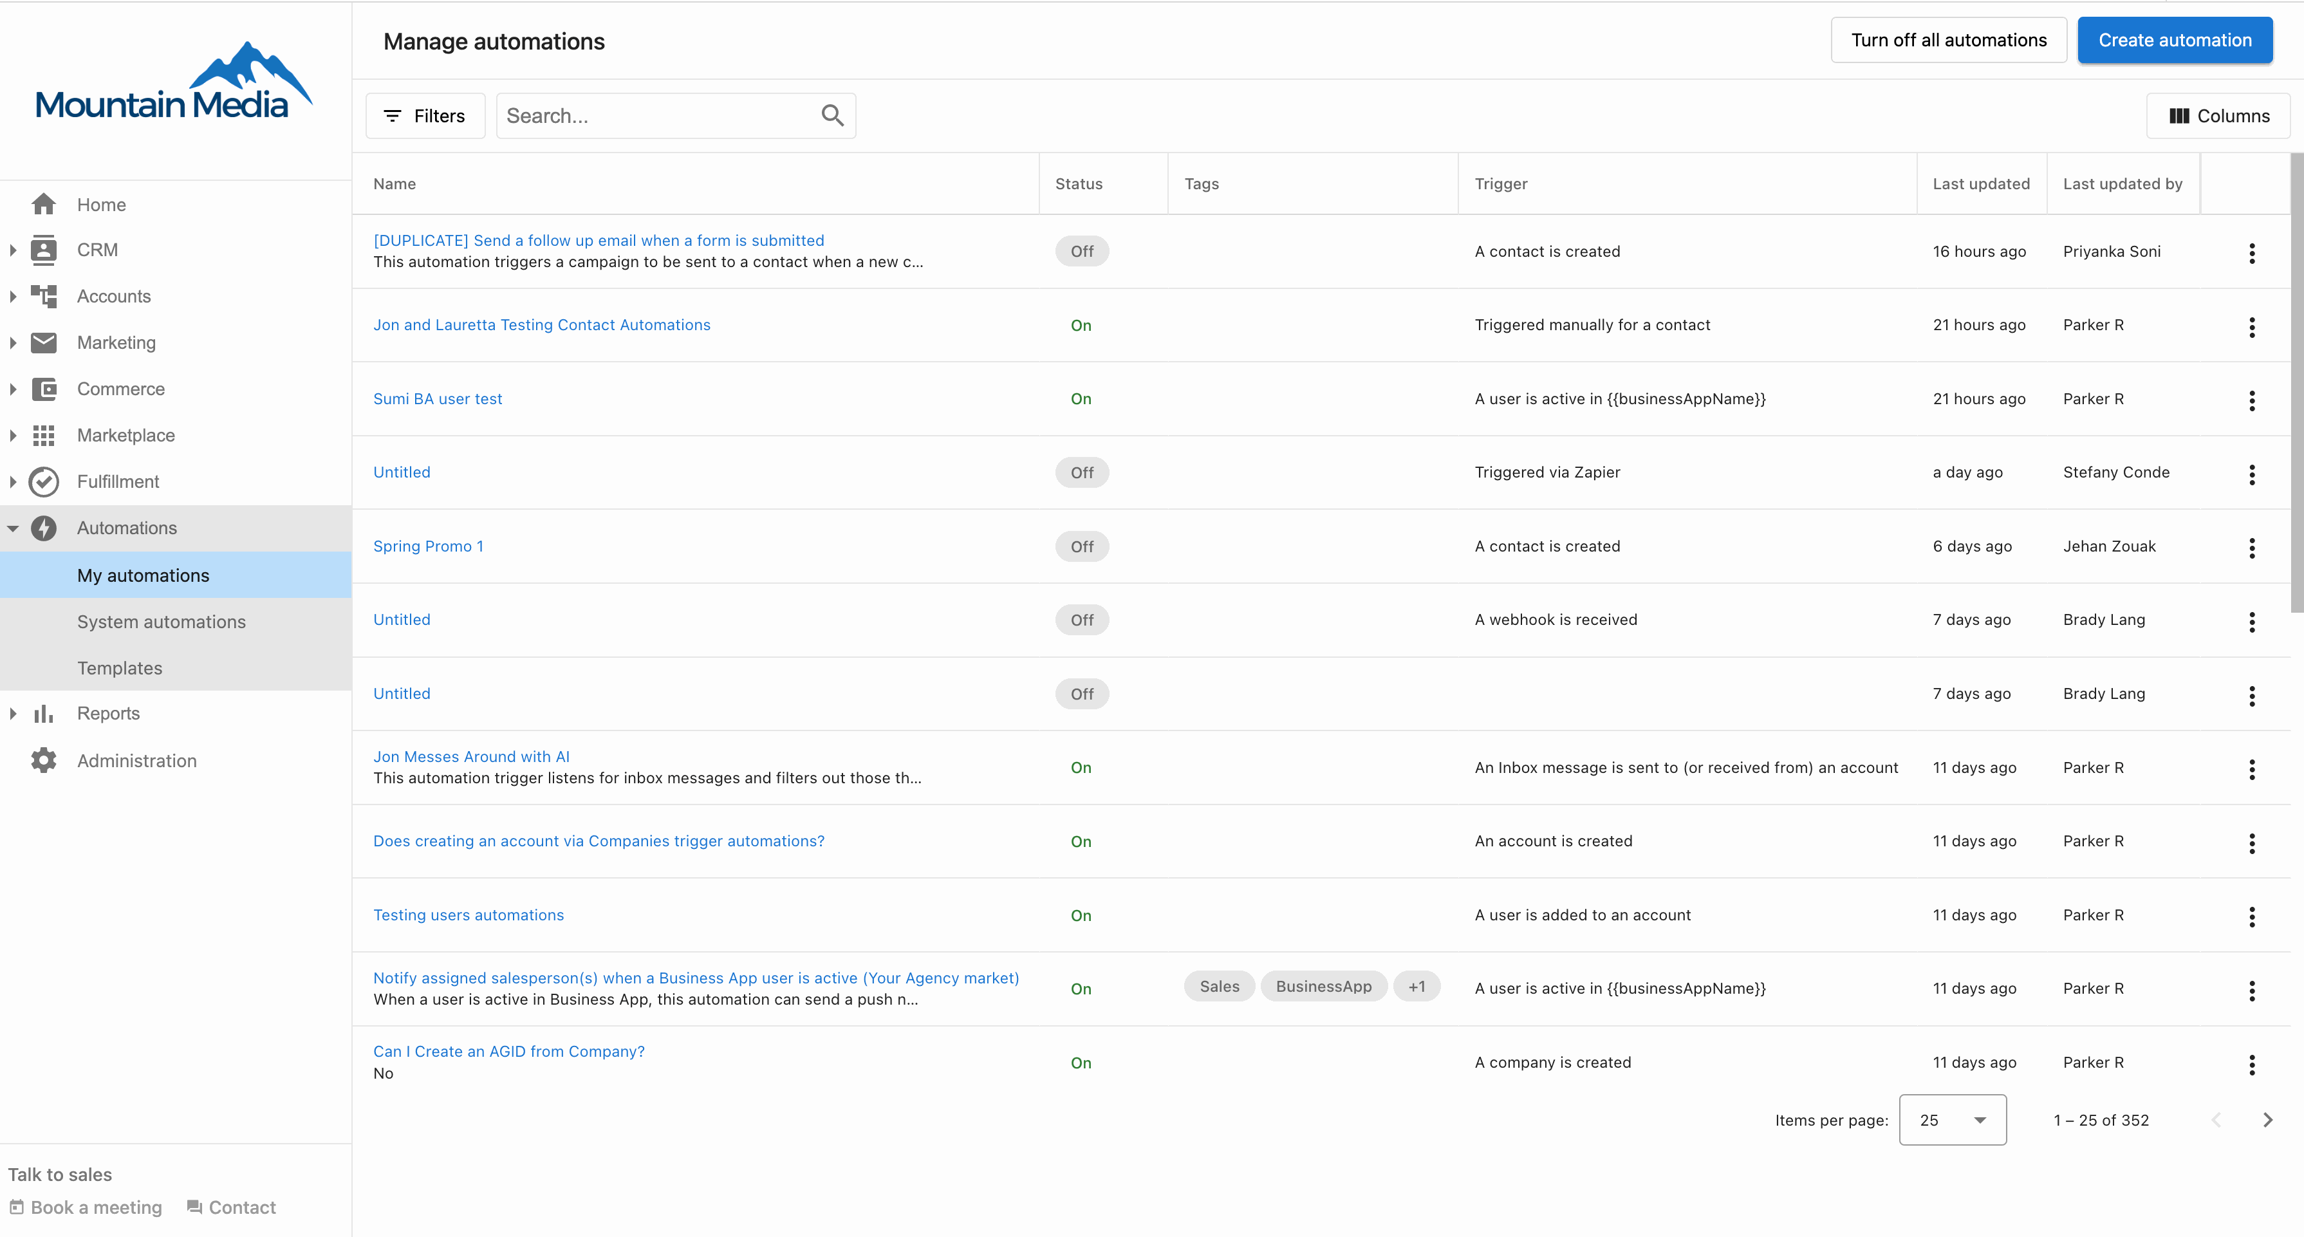Open more options for Can I Create an AGID row
2304x1237 pixels.
[x=2251, y=1065]
